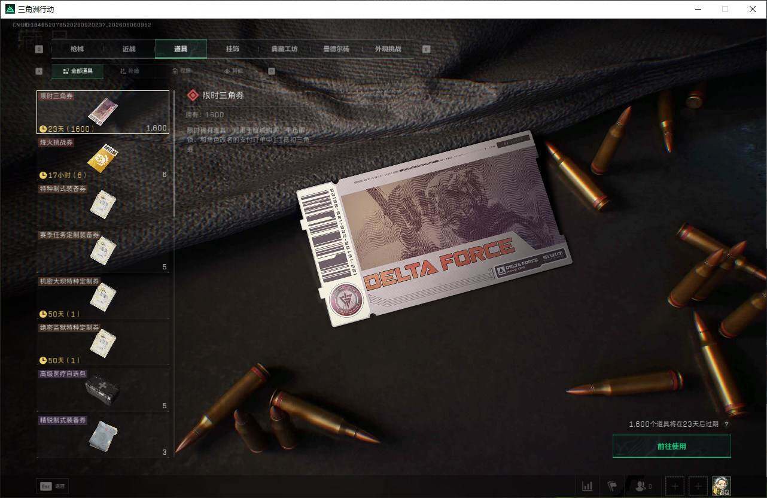767x498 pixels.
Task: Click the clock icon on 烽火挑战券 timer
Action: (43, 175)
